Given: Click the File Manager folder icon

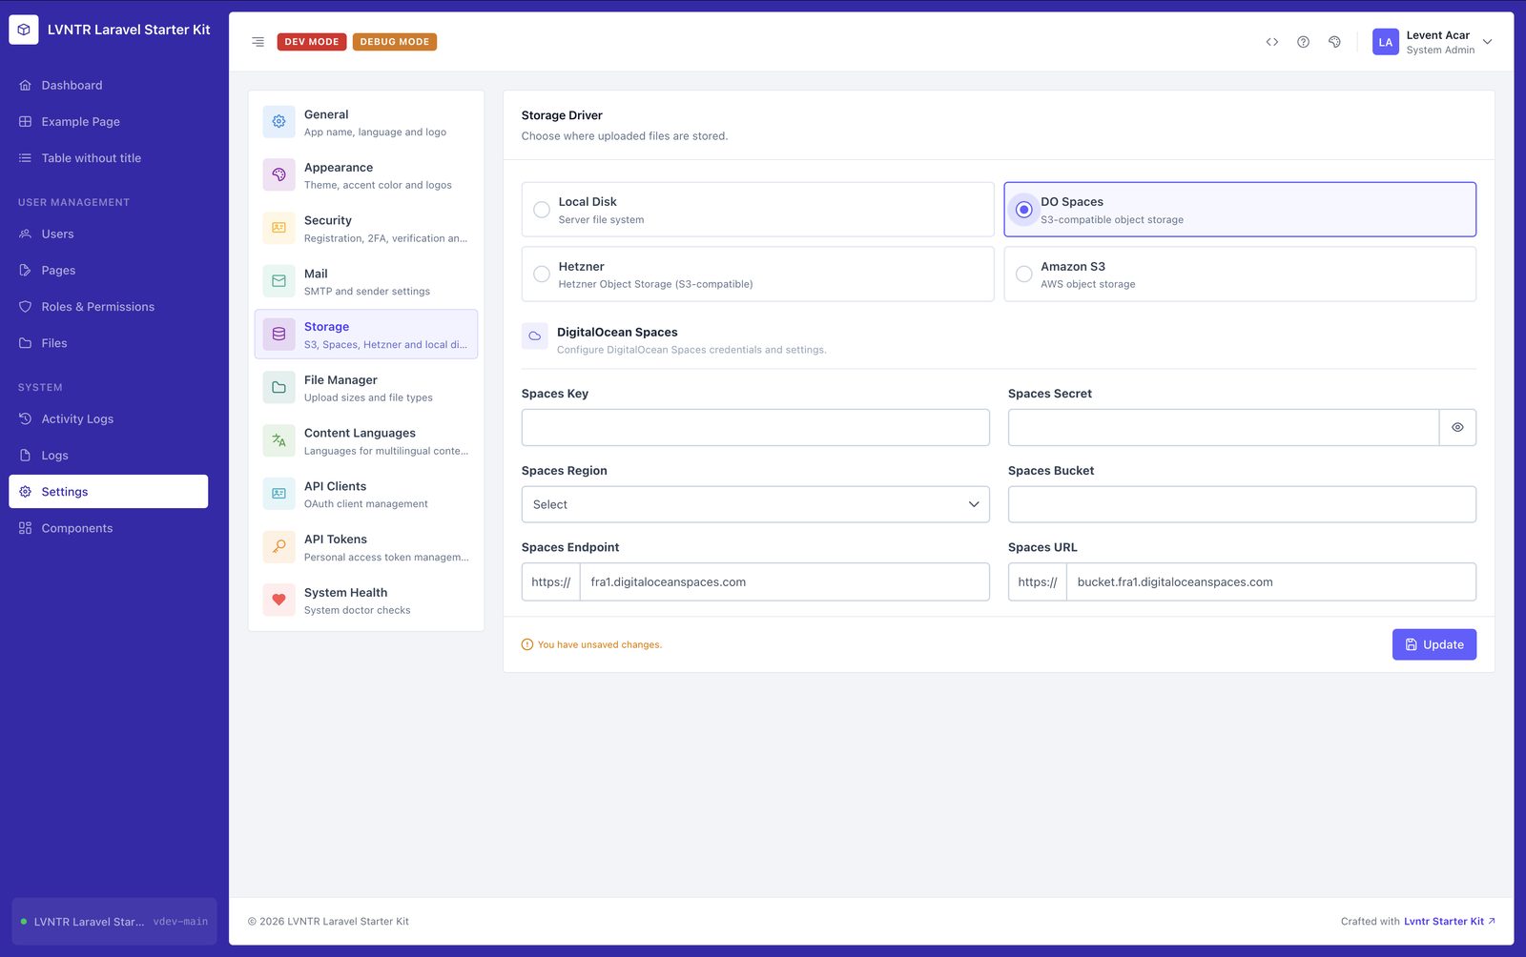Looking at the screenshot, I should [x=278, y=388].
